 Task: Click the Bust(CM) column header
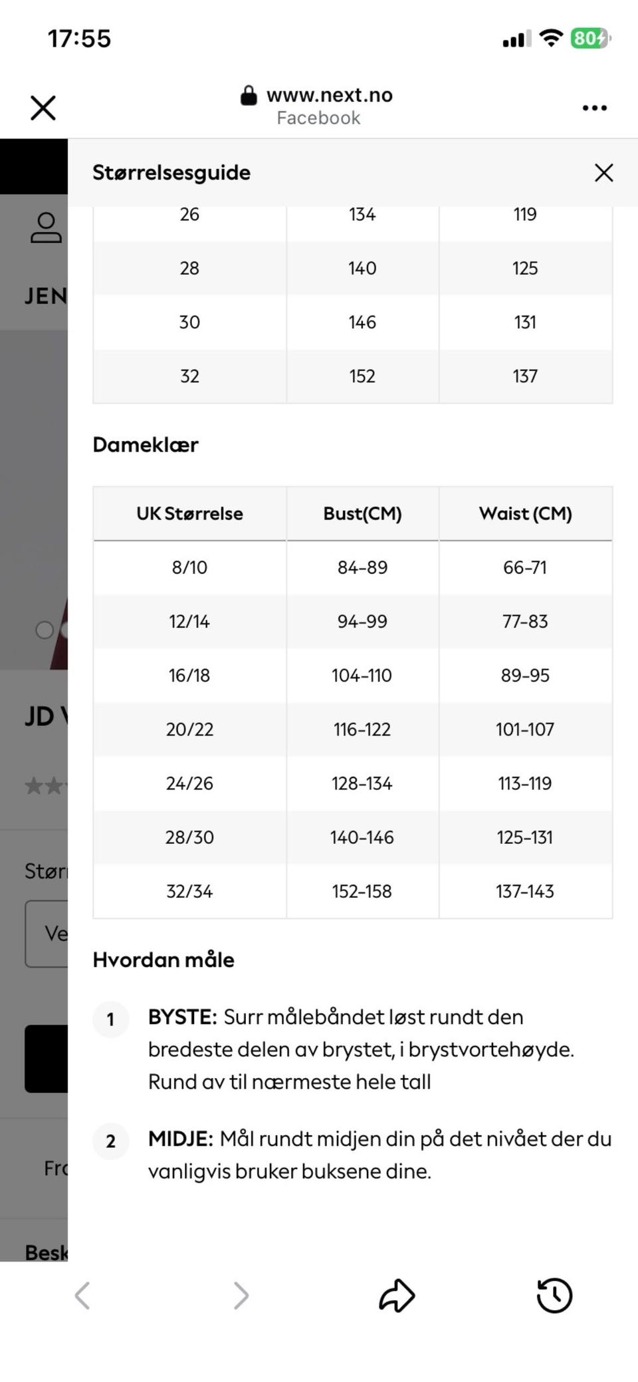(x=362, y=513)
